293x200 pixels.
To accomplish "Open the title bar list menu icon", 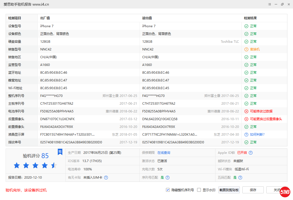I will tap(270, 4).
